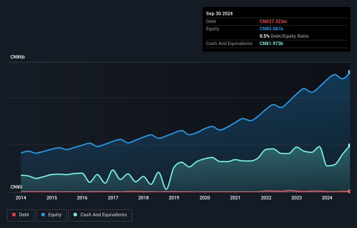Click Cash And Equivalents label in tooltip
Image resolution: width=357 pixels, height=228 pixels.
[229, 43]
